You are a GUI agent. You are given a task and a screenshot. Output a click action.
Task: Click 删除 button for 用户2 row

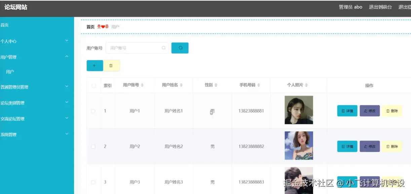coord(392,147)
